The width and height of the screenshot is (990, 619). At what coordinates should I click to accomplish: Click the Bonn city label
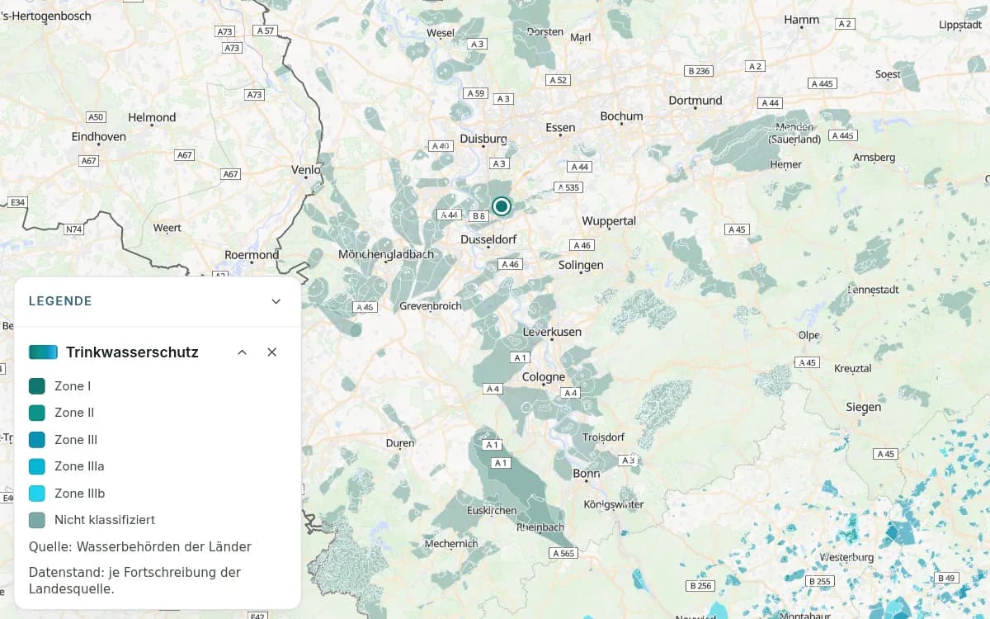[x=587, y=474]
